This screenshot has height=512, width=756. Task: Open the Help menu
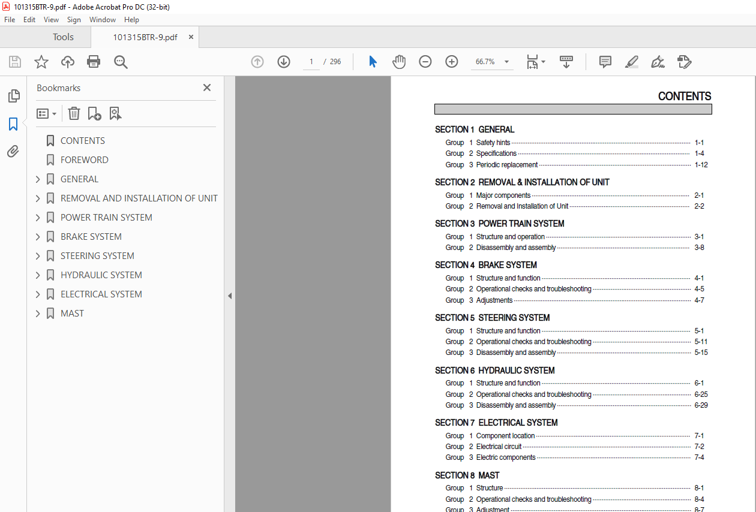click(x=131, y=20)
